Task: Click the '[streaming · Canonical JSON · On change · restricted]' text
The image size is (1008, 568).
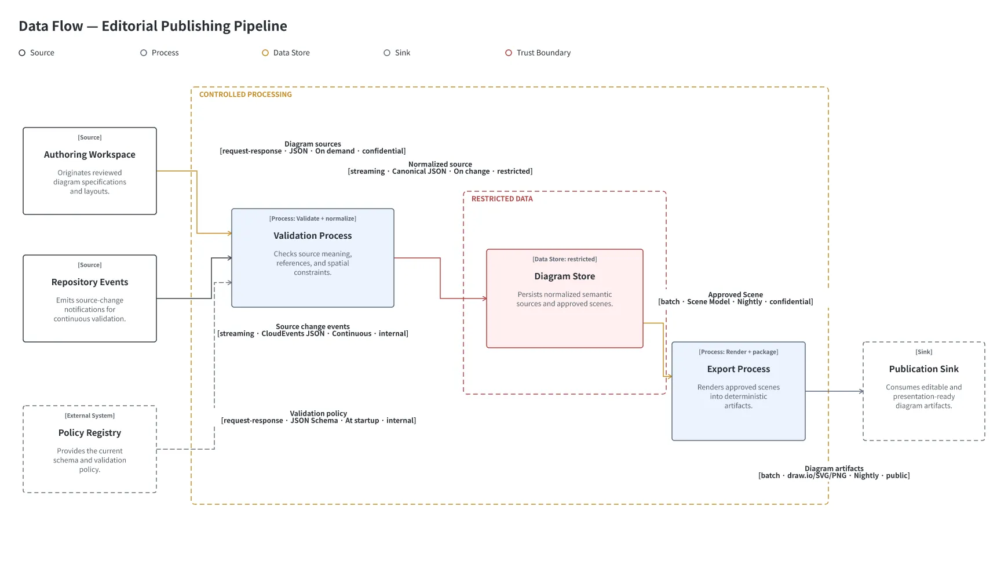Action: [440, 172]
